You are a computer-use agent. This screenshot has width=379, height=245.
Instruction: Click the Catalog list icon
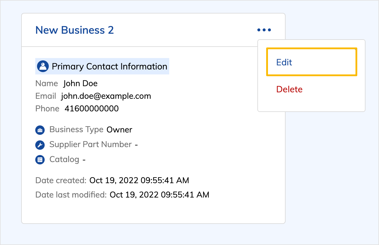(x=40, y=160)
